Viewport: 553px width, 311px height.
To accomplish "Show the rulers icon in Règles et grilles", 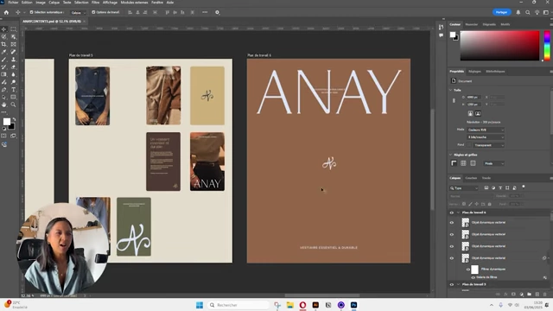I will tap(454, 163).
